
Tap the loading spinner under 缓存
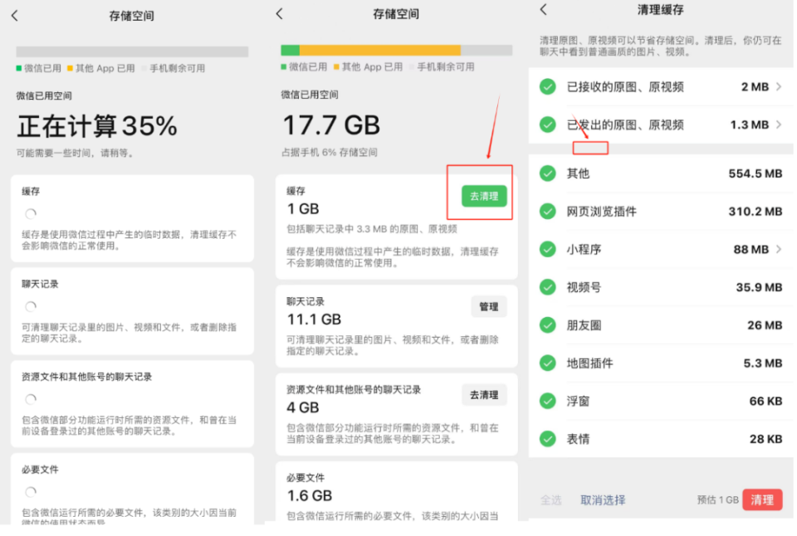pyautogui.click(x=31, y=214)
